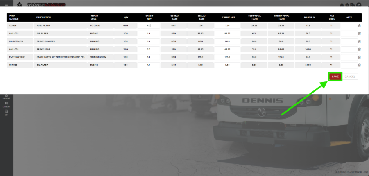Focus the +STK field for OIL FILTER

coord(349,65)
